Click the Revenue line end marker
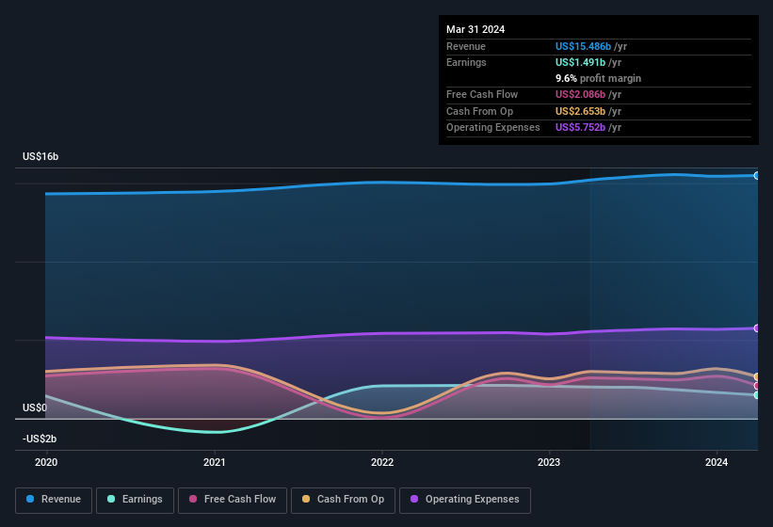Viewport: 773px width, 527px height. pos(757,175)
